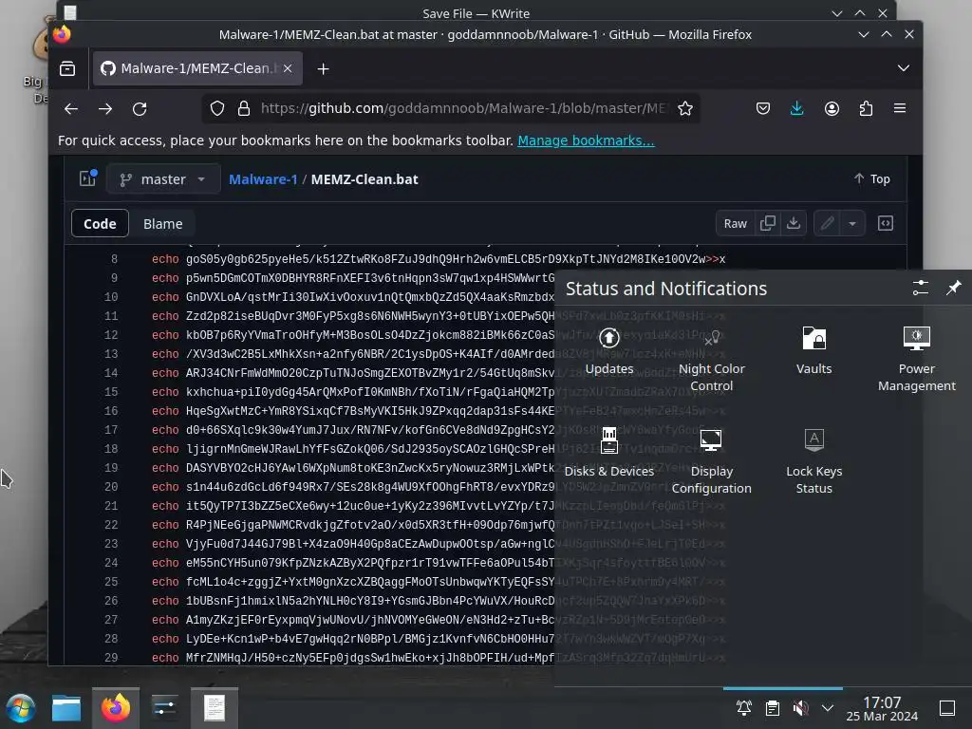Image resolution: width=972 pixels, height=729 pixels.
Task: Open the symbols panel
Action: (886, 223)
